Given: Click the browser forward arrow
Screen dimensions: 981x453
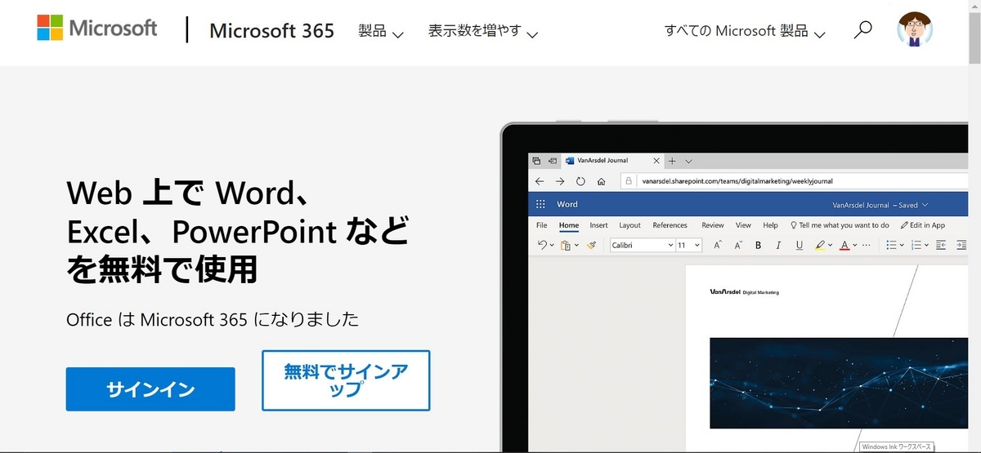Looking at the screenshot, I should [x=560, y=181].
